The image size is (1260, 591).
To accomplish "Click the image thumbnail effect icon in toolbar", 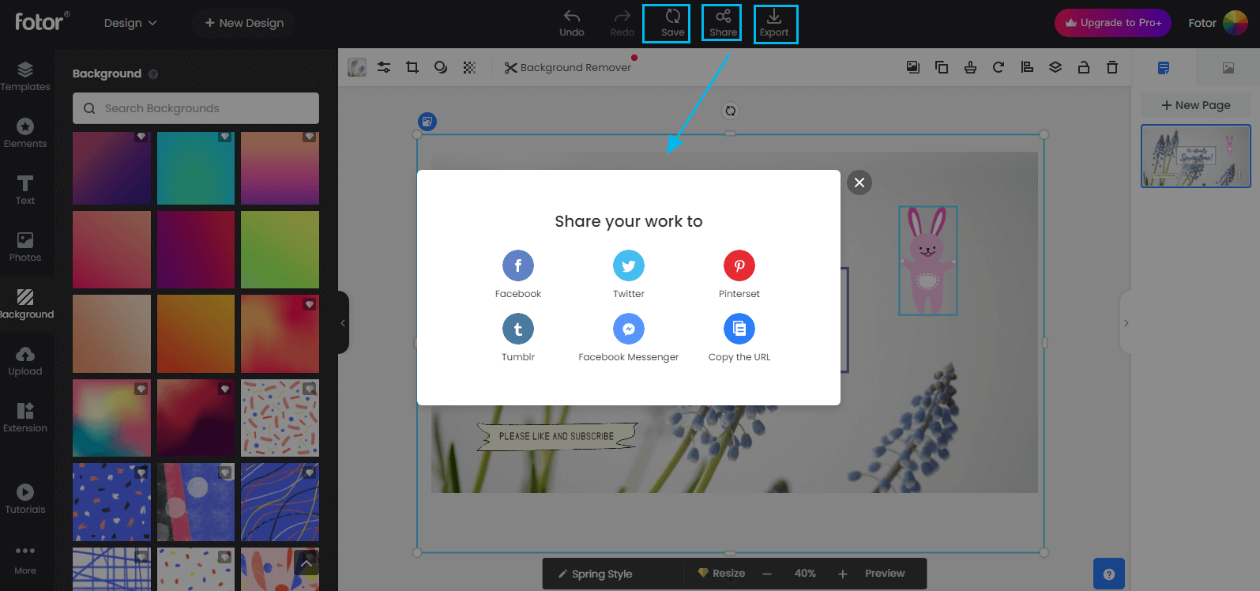I will [357, 67].
